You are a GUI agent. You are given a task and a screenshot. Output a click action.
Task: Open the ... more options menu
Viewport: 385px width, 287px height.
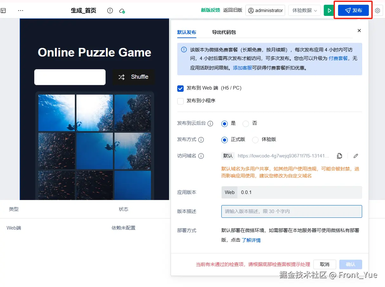coord(21,10)
